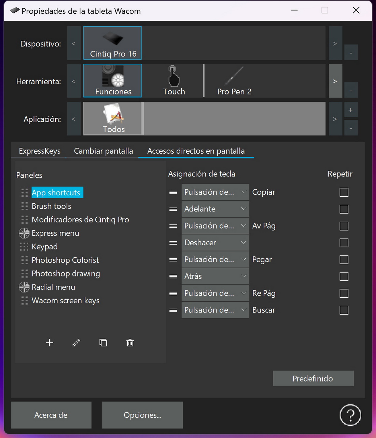This screenshot has width=376, height=438.
Task: Click the pencil edit panel icon
Action: click(x=76, y=343)
